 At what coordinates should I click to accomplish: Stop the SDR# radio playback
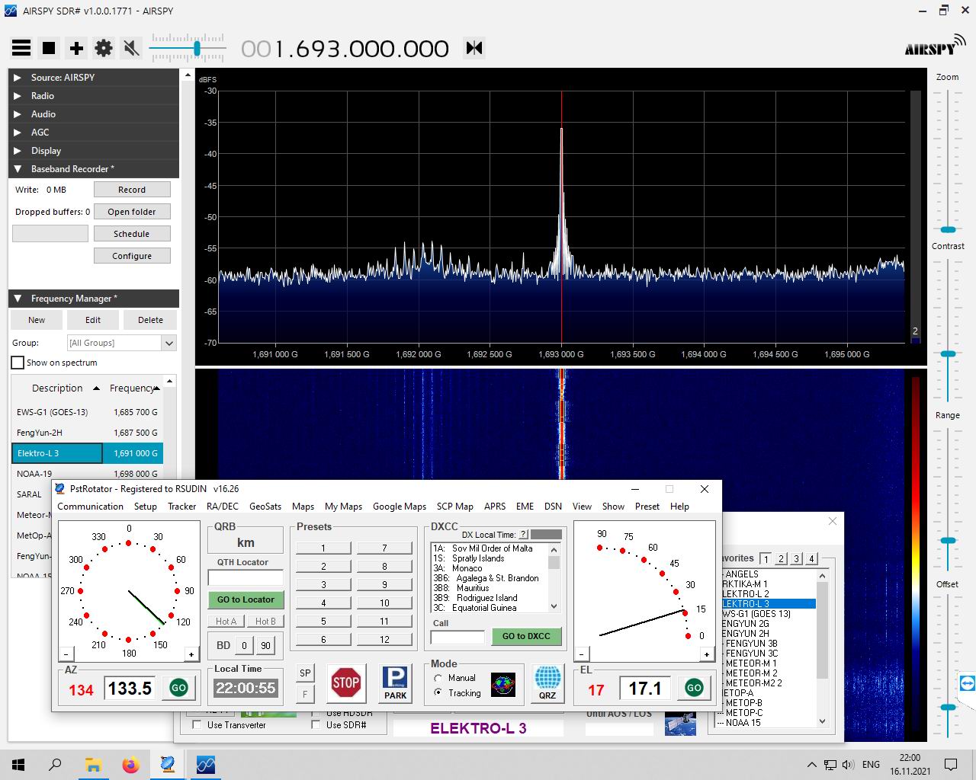tap(49, 48)
